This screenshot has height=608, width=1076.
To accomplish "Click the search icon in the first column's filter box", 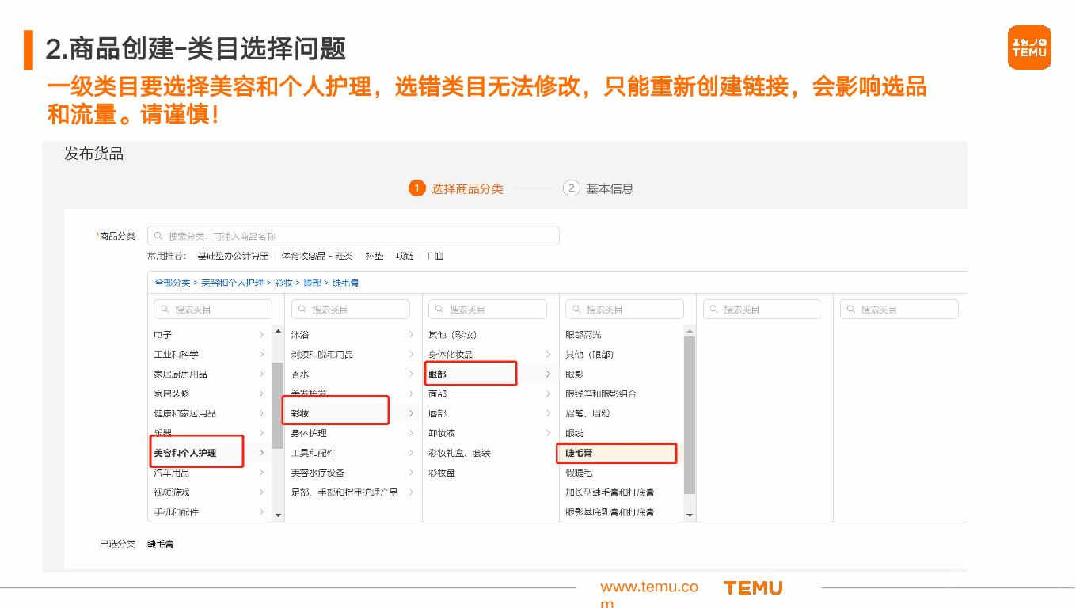I will (165, 310).
